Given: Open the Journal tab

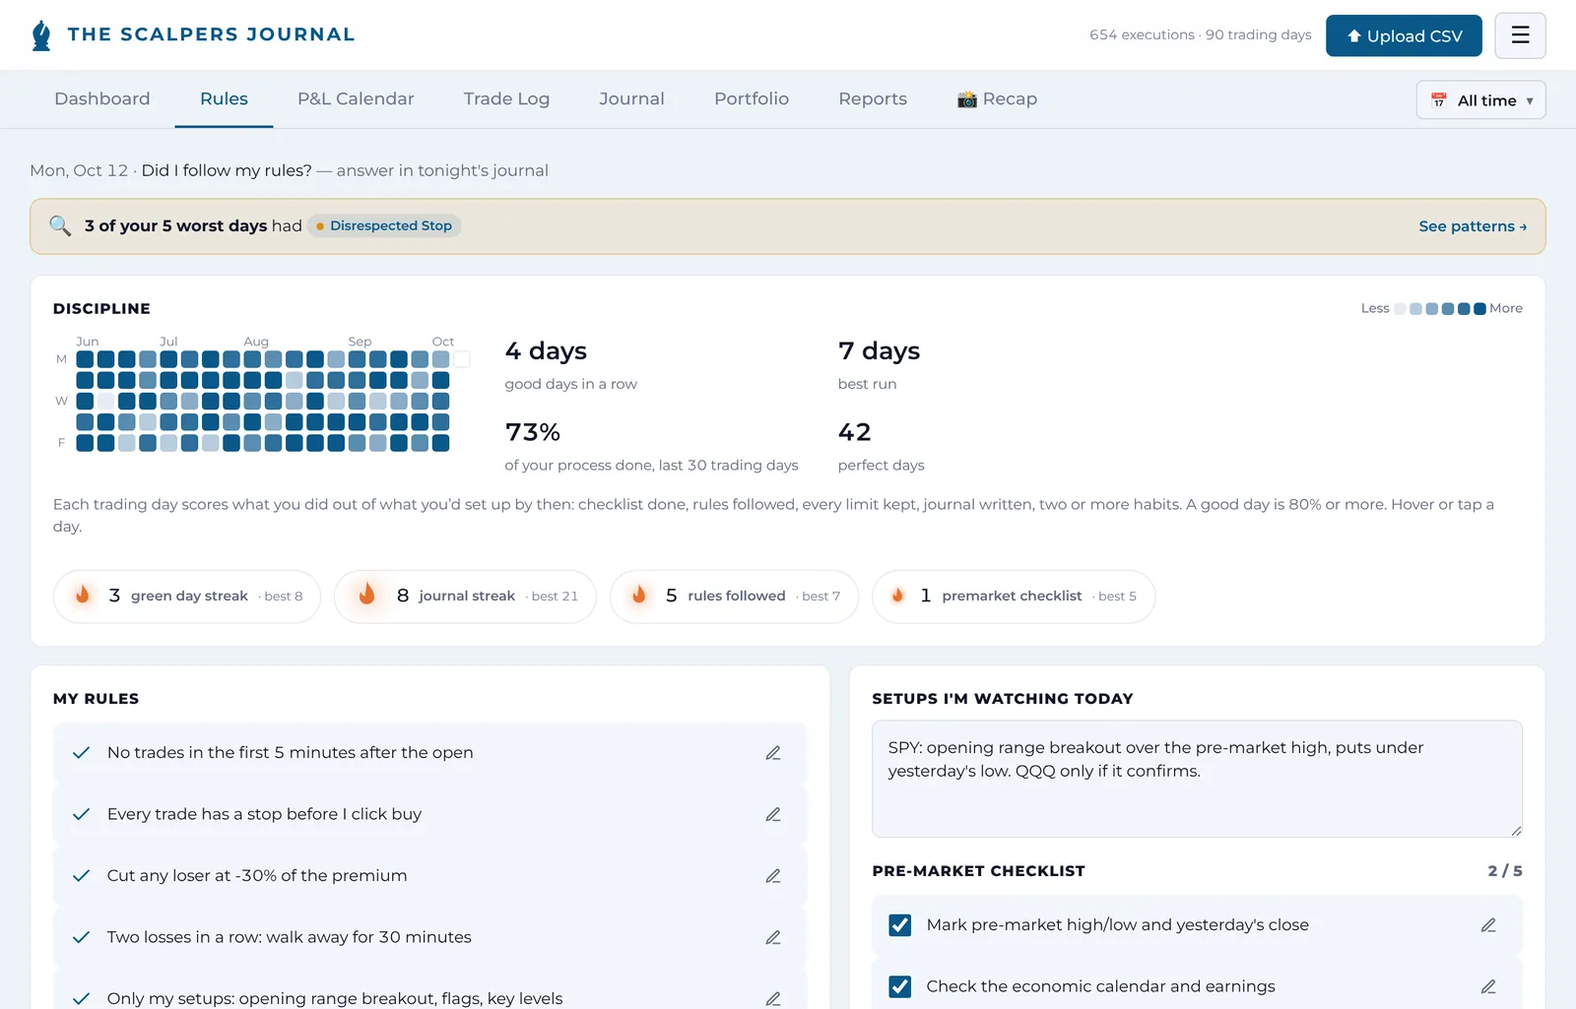Looking at the screenshot, I should pyautogui.click(x=631, y=98).
